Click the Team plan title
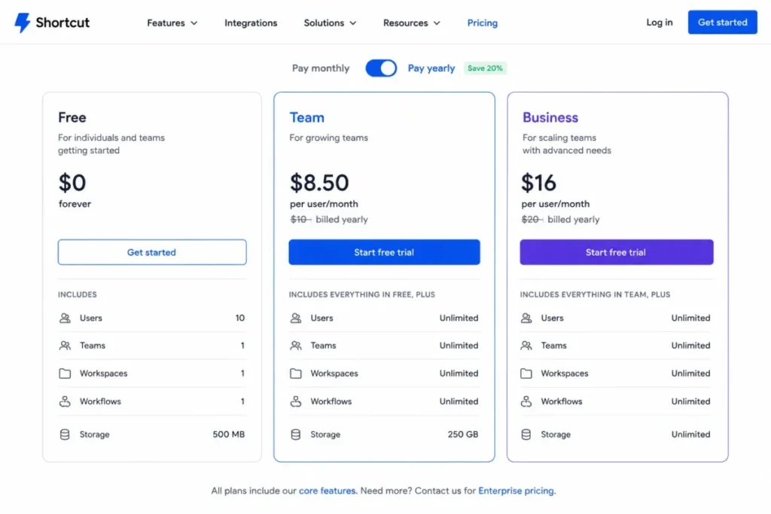This screenshot has width=771, height=514. [307, 117]
